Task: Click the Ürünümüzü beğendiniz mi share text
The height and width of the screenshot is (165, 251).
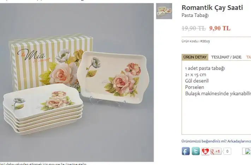Action: (216, 141)
